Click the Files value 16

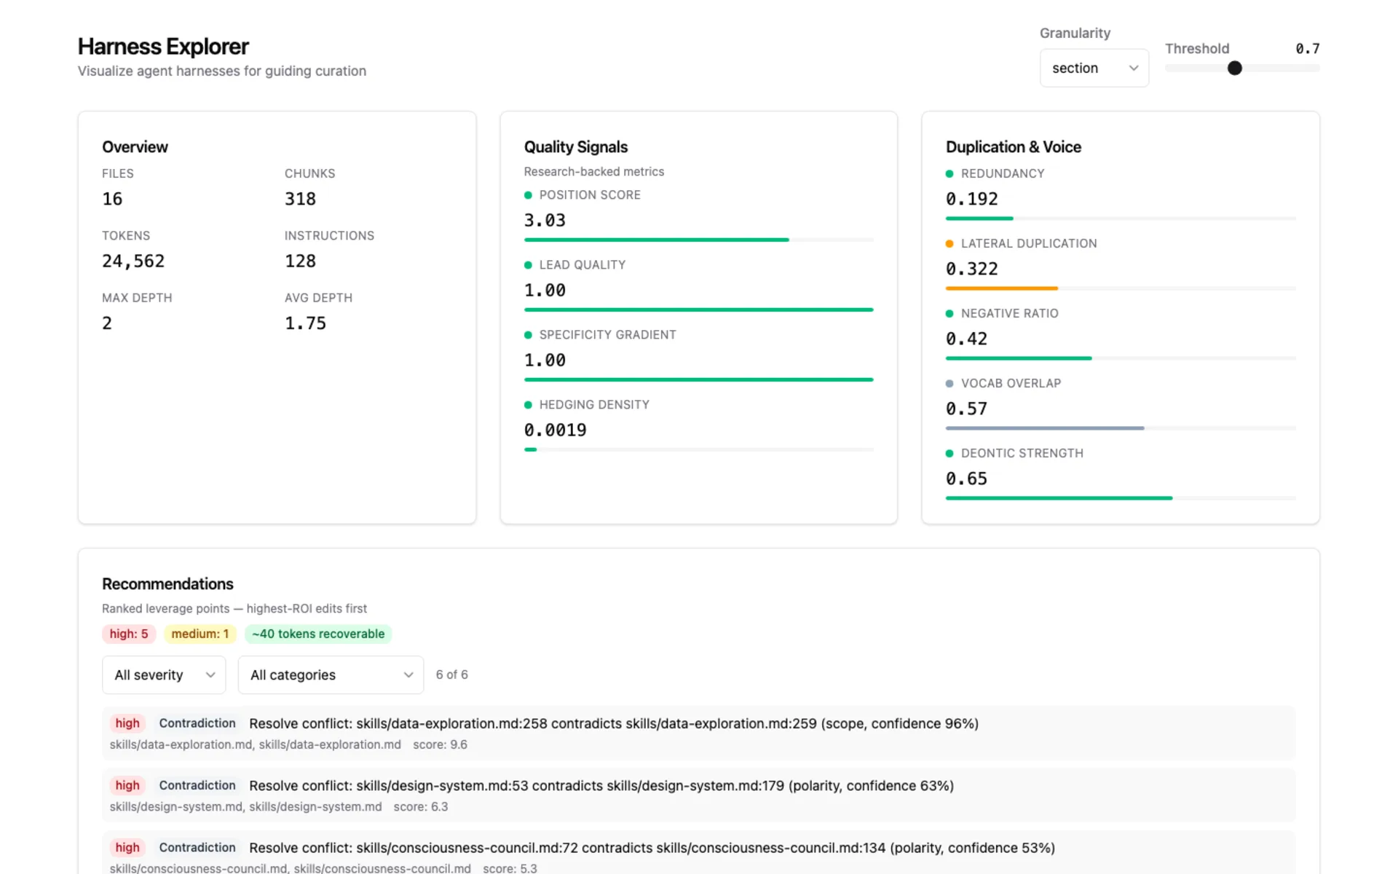112,199
